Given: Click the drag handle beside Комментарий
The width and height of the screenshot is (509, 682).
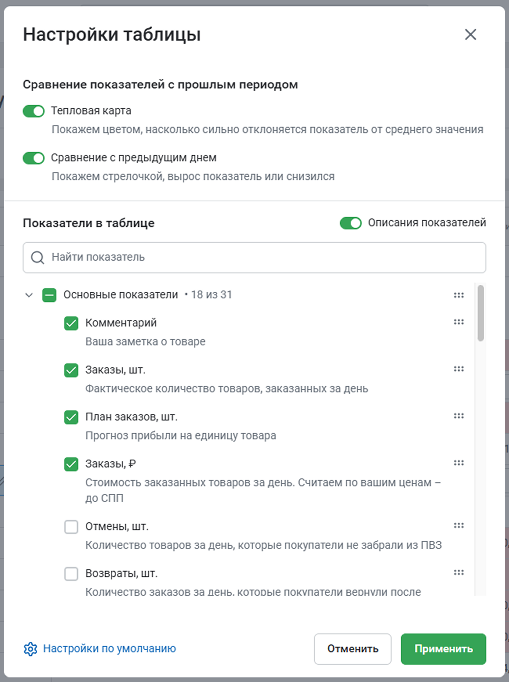Looking at the screenshot, I should [458, 322].
